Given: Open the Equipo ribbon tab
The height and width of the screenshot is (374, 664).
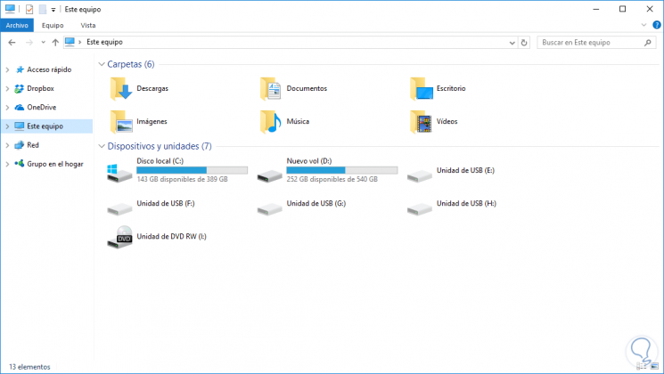Looking at the screenshot, I should 53,26.
